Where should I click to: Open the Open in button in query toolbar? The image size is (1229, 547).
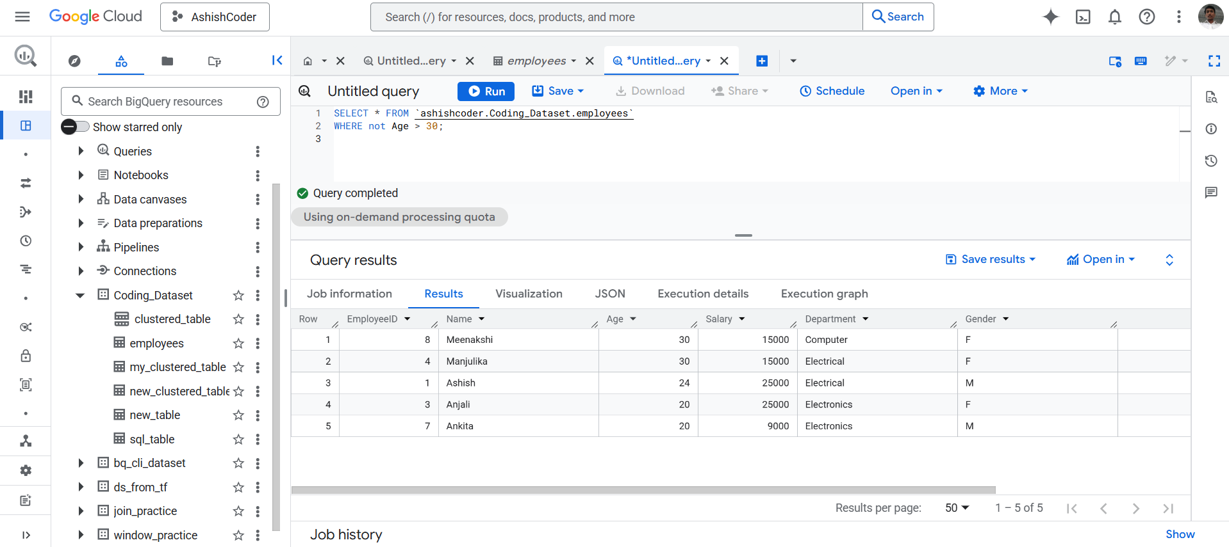pyautogui.click(x=916, y=91)
